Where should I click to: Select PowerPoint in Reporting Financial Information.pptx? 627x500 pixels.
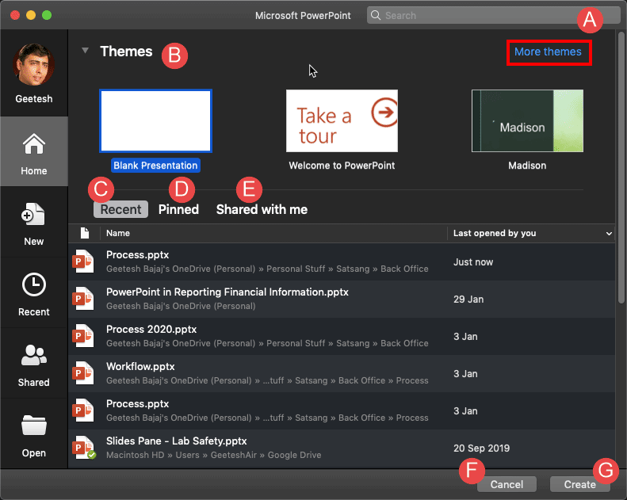342,299
